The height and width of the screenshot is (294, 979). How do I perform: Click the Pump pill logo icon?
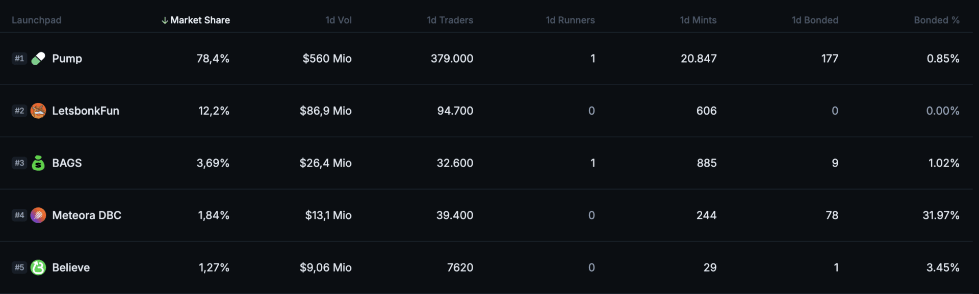[38, 59]
